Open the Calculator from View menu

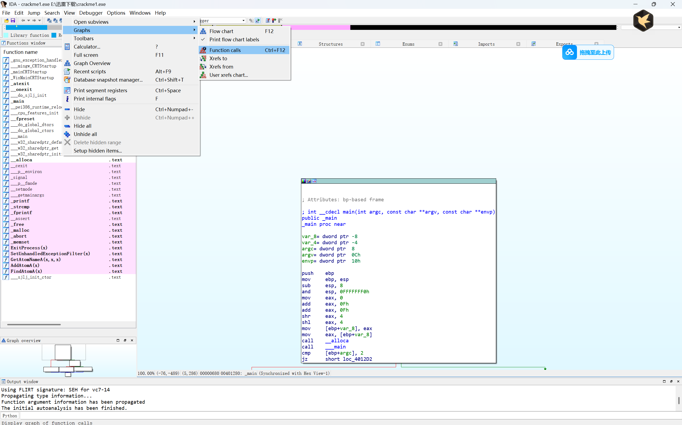(x=87, y=47)
